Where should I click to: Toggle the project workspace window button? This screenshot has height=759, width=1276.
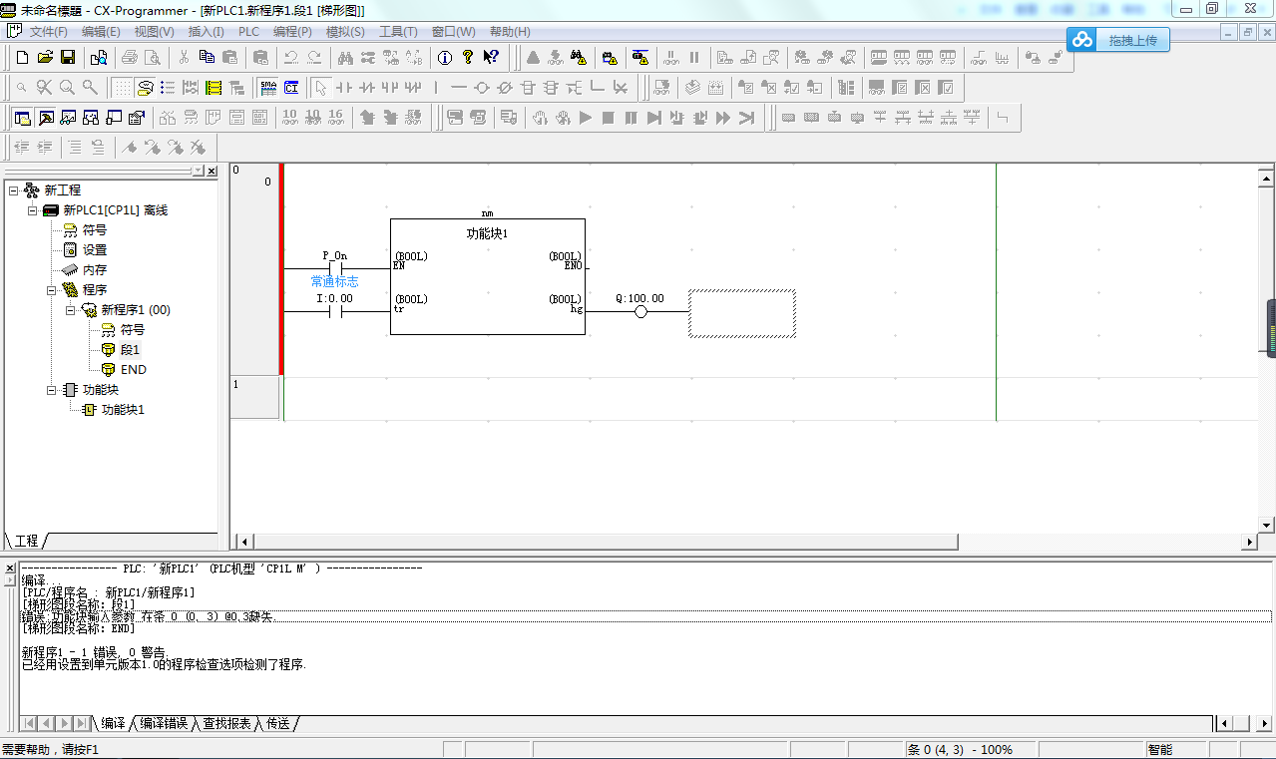(22, 118)
